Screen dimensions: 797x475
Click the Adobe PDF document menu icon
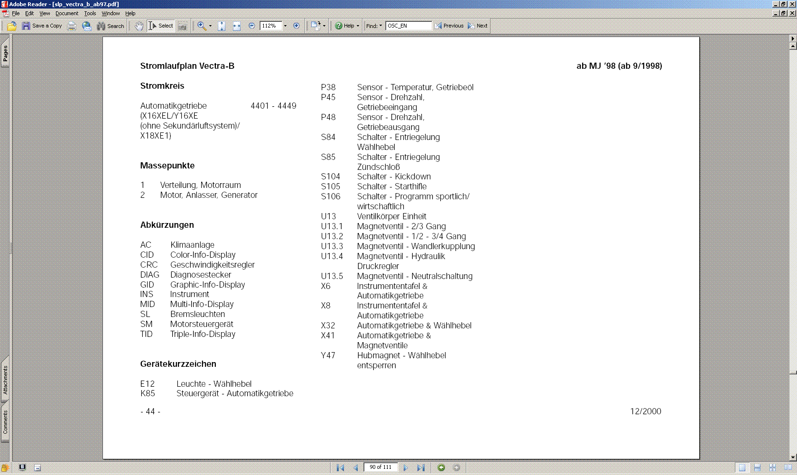pos(5,13)
